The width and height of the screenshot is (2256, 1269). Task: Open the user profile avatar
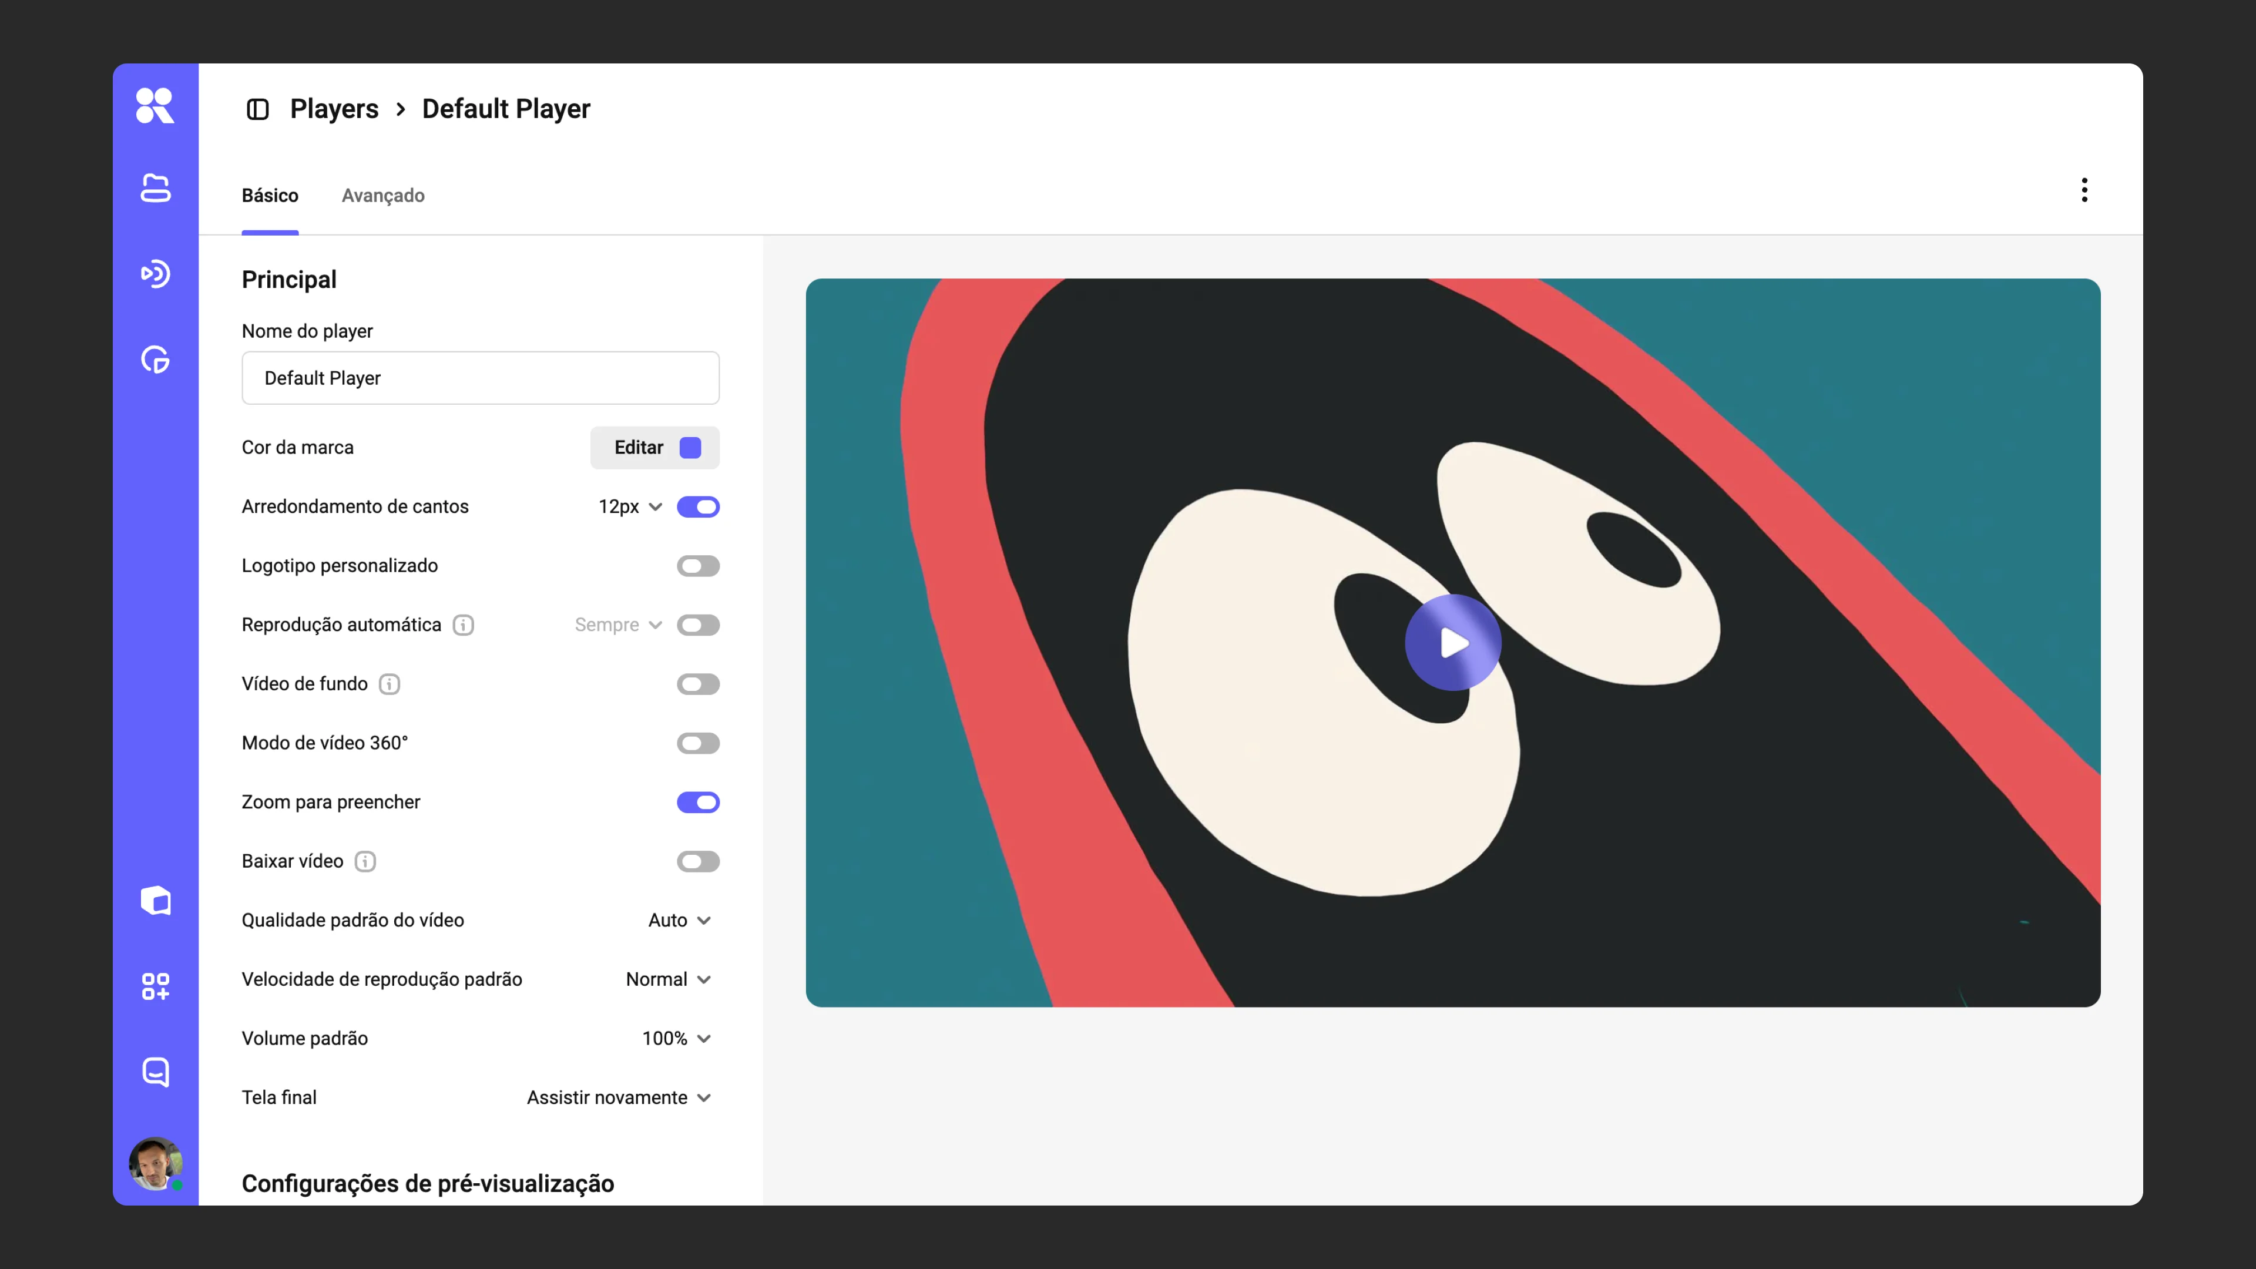(155, 1164)
